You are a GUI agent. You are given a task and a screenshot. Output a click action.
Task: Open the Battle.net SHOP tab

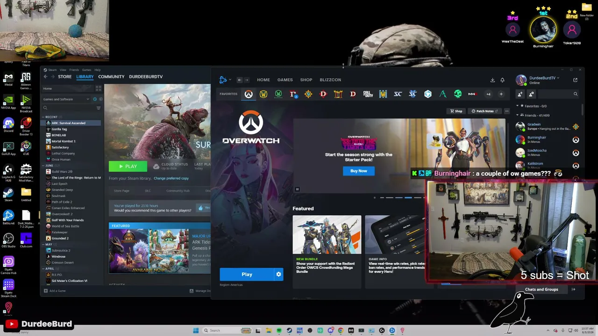pos(306,80)
